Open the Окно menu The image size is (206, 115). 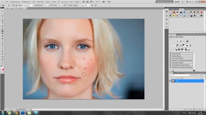click(x=71, y=2)
